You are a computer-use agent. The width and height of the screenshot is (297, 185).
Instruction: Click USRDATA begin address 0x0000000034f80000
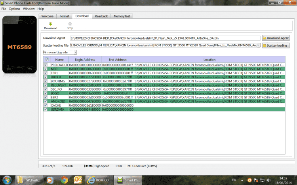point(85,109)
